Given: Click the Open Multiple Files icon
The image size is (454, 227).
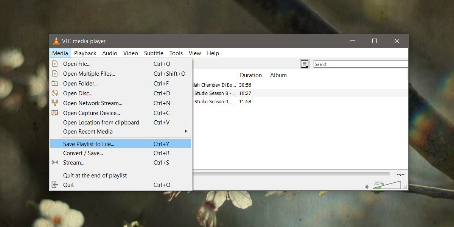Looking at the screenshot, I should coord(55,73).
